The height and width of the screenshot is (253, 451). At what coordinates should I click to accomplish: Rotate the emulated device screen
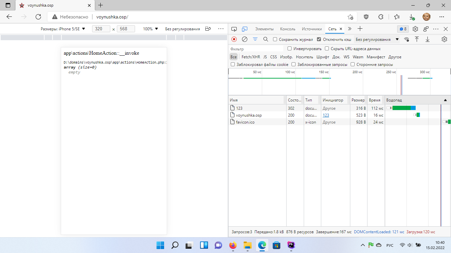click(x=208, y=29)
